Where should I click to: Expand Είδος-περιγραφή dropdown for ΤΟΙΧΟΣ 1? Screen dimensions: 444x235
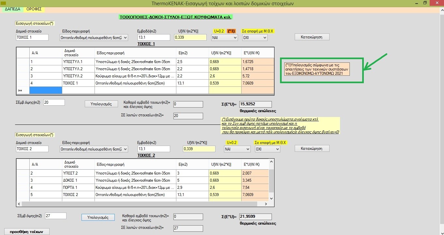coord(126,38)
